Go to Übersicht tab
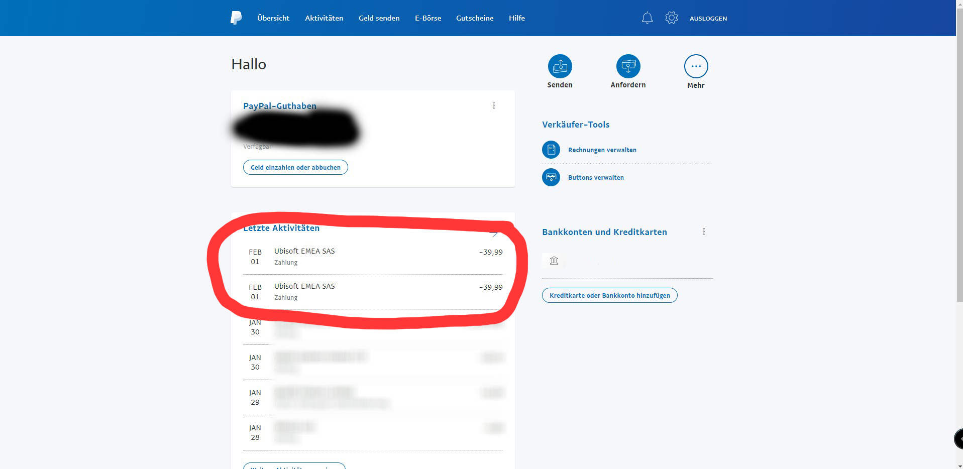 [273, 18]
